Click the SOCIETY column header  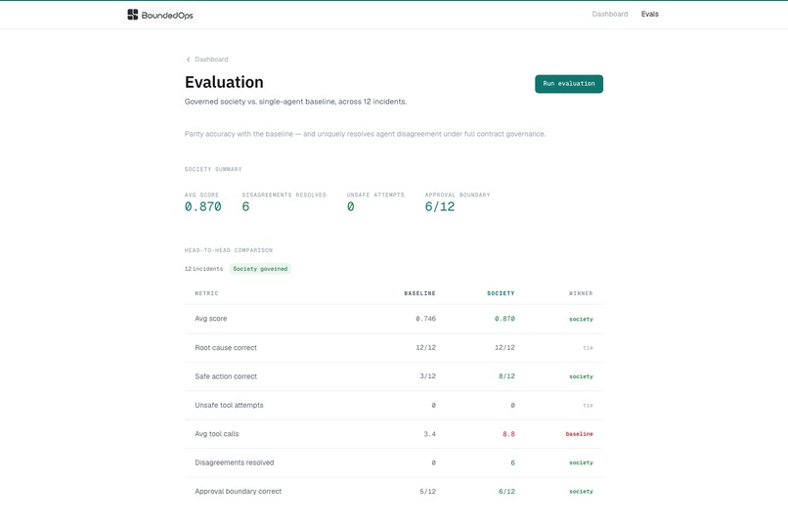coord(501,293)
